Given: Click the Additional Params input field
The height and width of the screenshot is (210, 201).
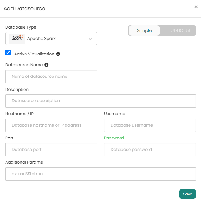Looking at the screenshot, I should click(100, 174).
